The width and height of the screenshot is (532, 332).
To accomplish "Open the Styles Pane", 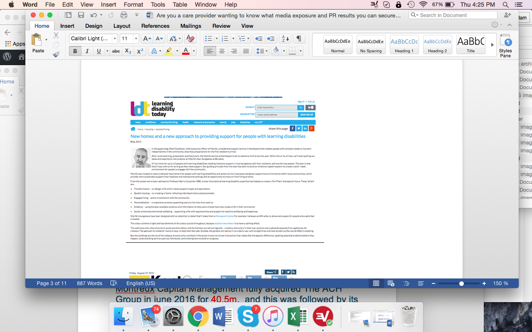I will coord(505,46).
